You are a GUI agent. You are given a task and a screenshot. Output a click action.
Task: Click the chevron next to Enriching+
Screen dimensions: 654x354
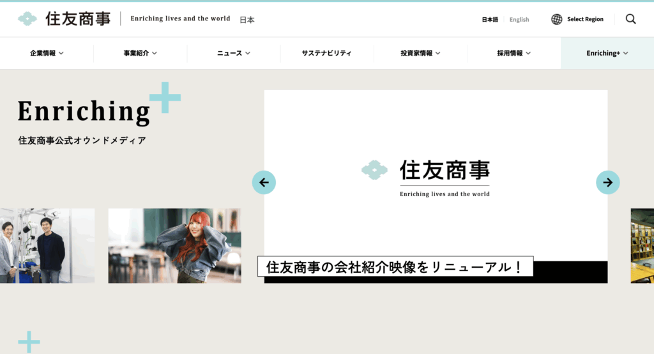click(626, 53)
